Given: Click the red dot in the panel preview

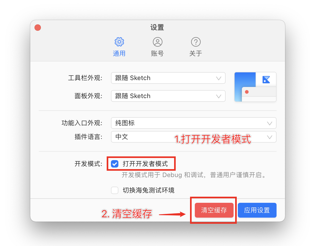Looking at the screenshot, I should 247,92.
